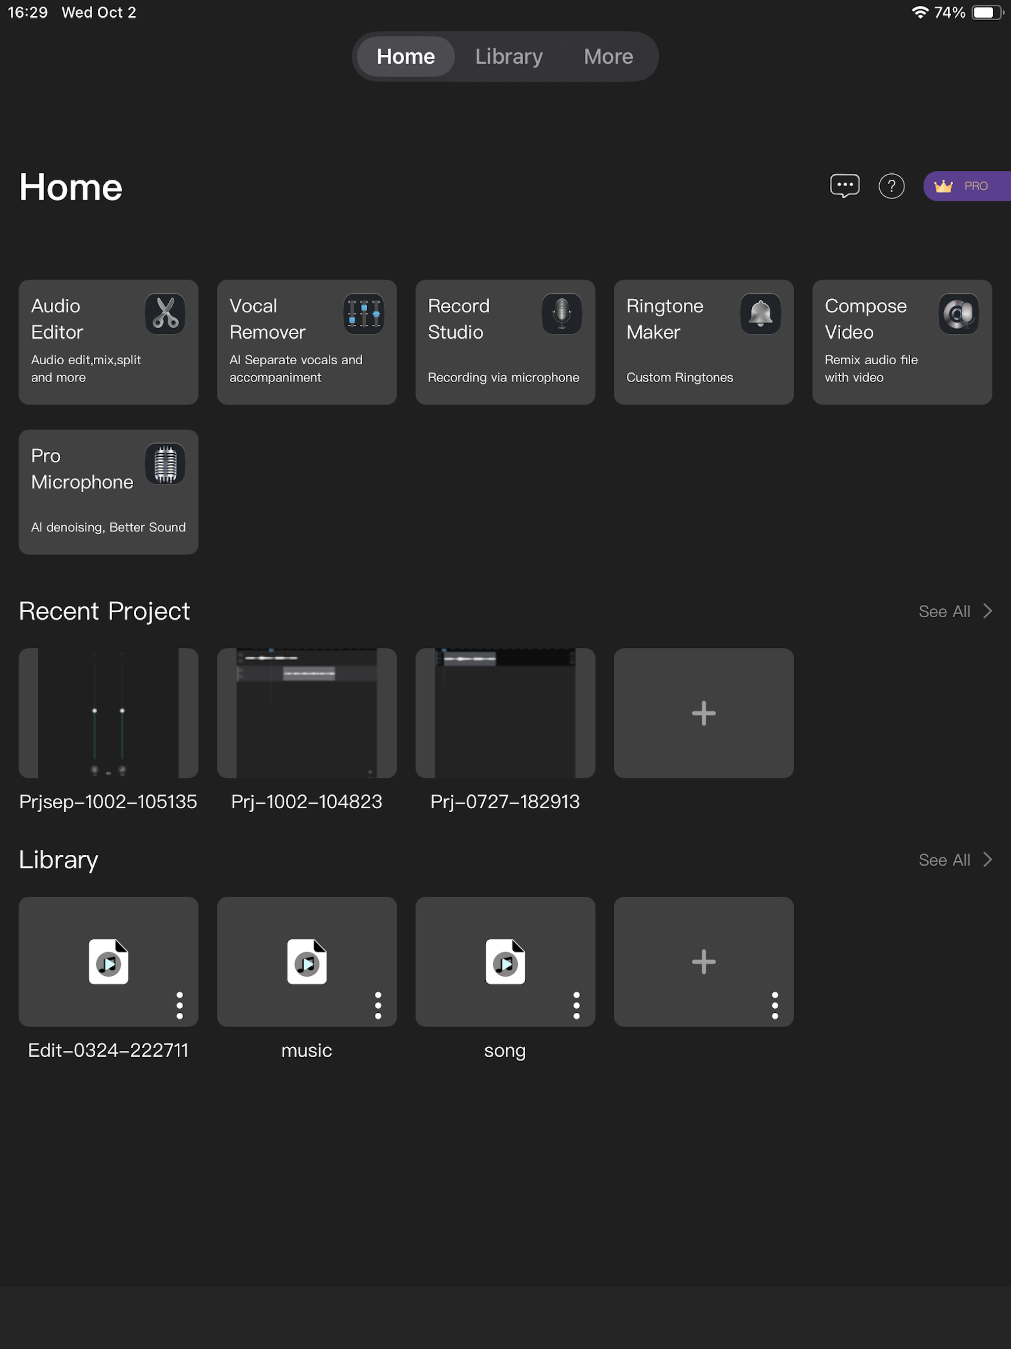Switch to the More tab

point(608,57)
